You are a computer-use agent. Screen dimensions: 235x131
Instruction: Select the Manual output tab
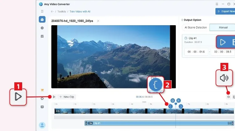(223, 27)
